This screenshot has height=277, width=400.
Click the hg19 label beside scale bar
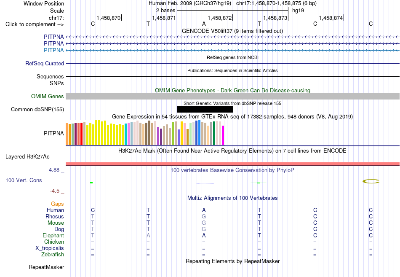tap(298, 11)
